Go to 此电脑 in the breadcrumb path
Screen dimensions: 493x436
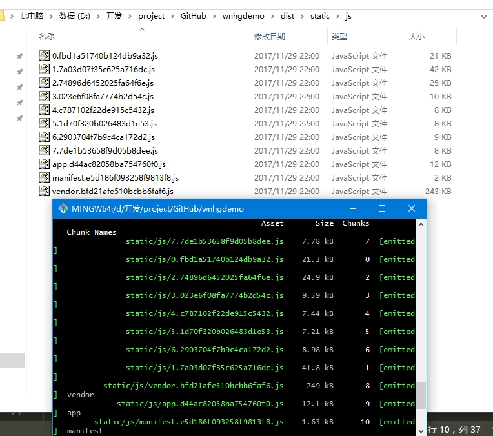click(x=32, y=16)
